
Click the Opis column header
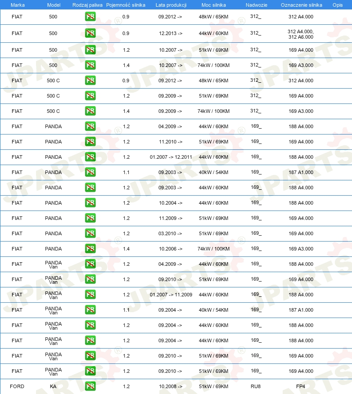pyautogui.click(x=338, y=5)
